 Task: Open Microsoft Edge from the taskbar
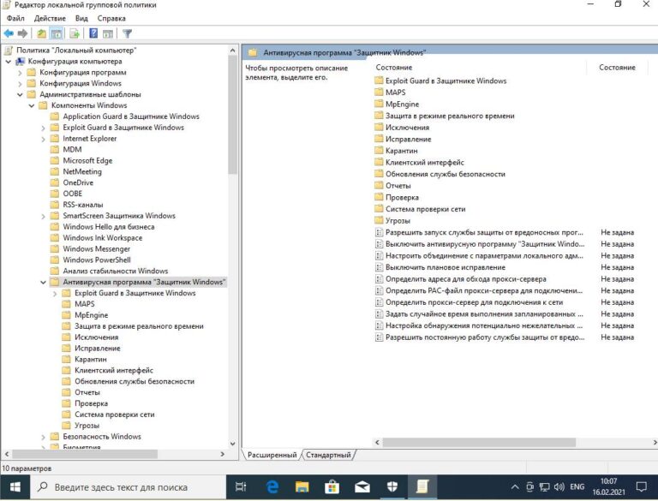point(272,486)
